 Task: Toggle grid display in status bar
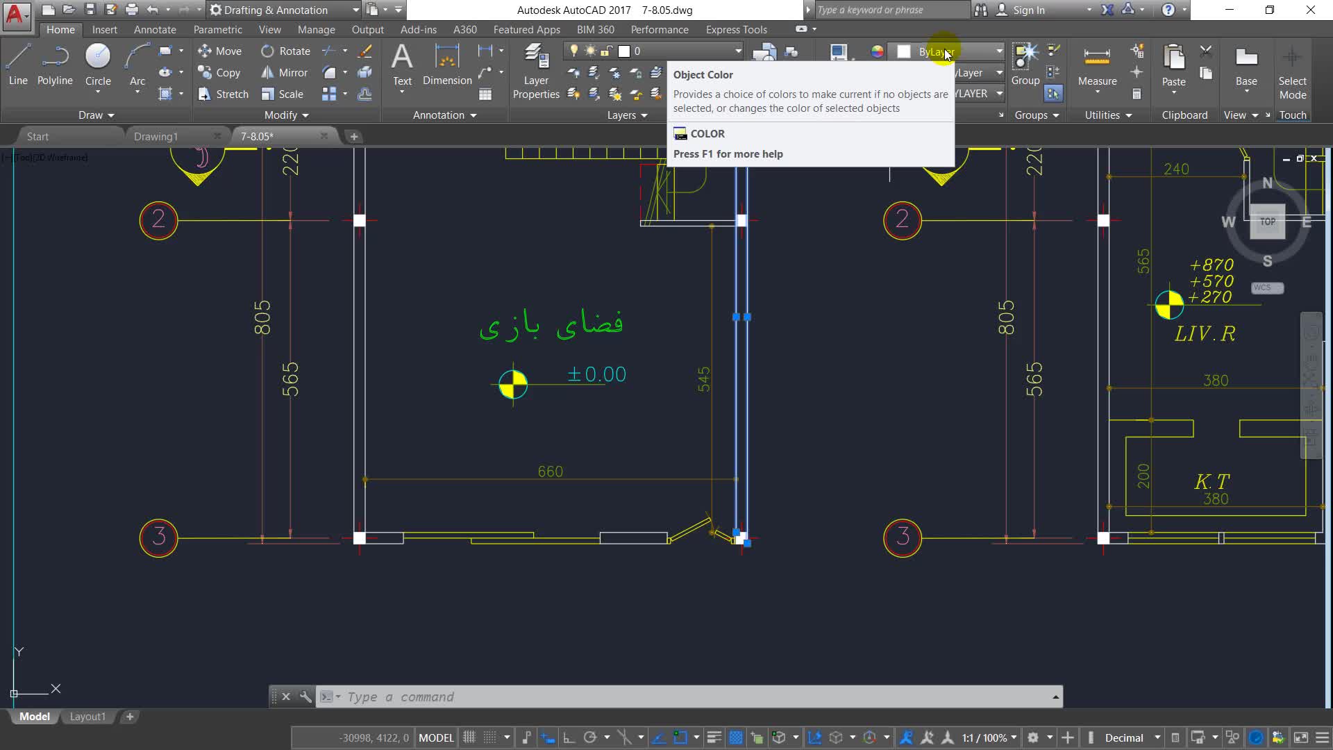pos(469,737)
